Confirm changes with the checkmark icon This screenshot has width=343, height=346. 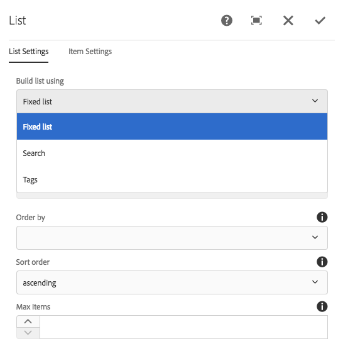[x=320, y=21]
